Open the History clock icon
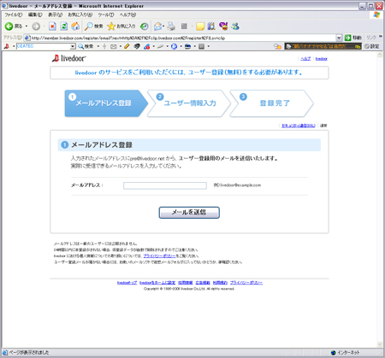This screenshot has height=358, width=385. click(x=145, y=26)
